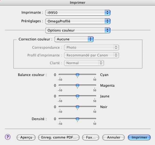Click Enreg. comme PDF button

pyautogui.click(x=59, y=138)
